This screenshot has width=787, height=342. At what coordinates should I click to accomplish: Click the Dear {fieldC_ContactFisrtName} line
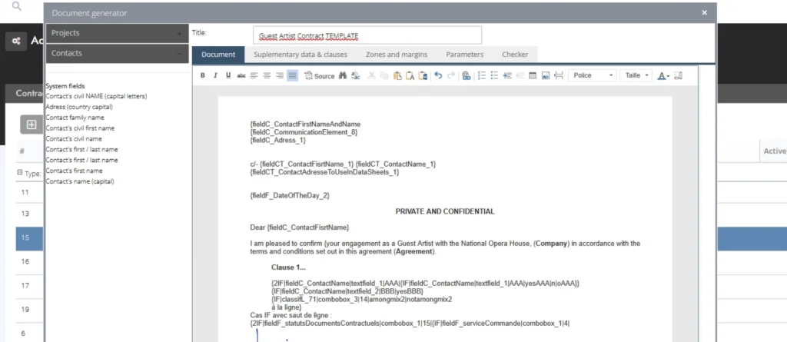pyautogui.click(x=299, y=227)
